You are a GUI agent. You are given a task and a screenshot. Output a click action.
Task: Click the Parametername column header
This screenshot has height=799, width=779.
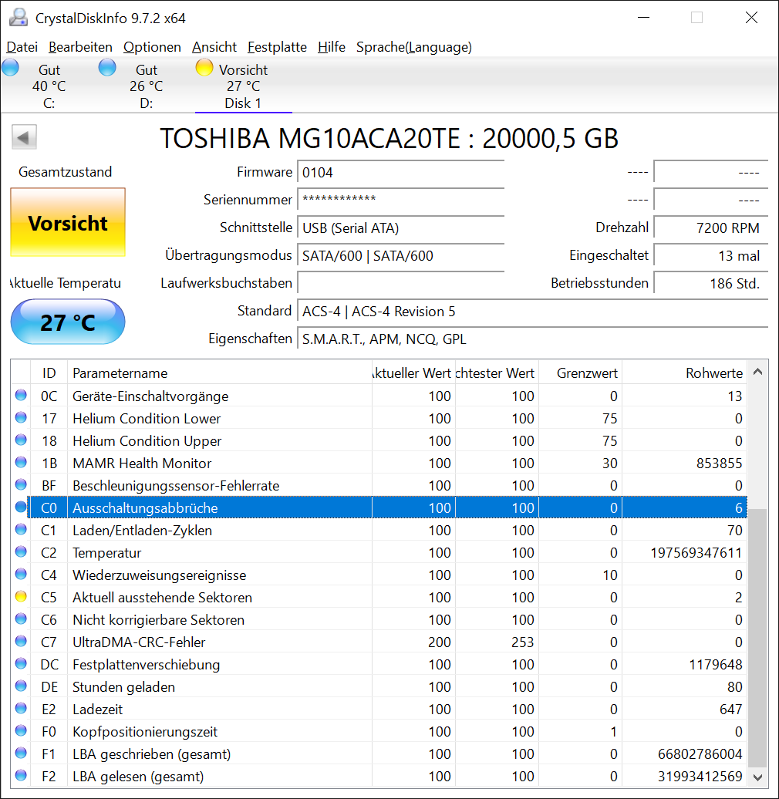point(220,373)
